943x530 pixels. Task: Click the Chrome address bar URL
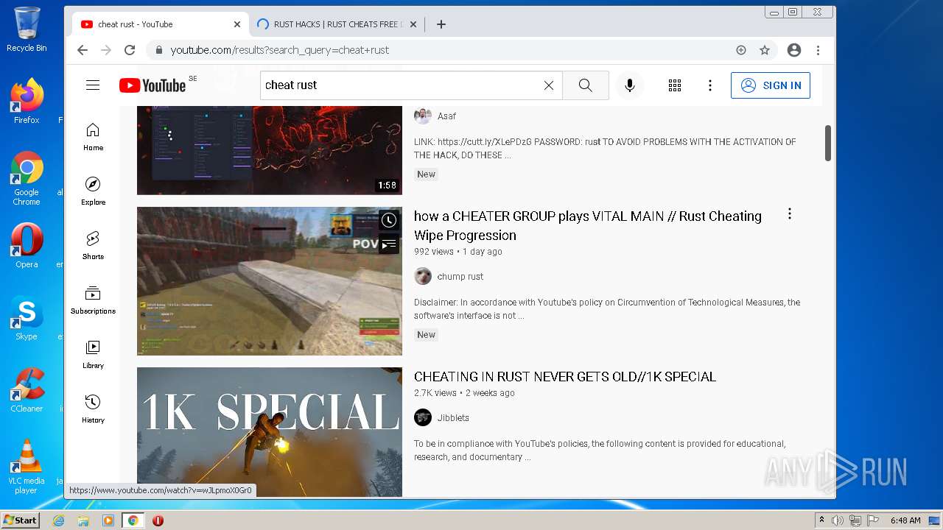click(280, 50)
